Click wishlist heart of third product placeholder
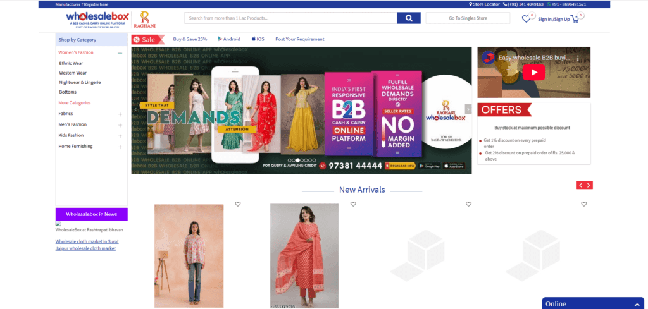This screenshot has width=648, height=309. (468, 204)
